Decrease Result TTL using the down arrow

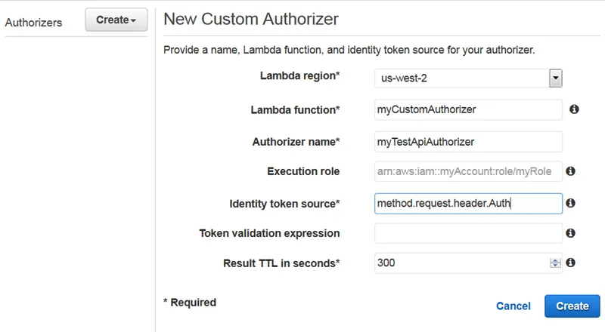(x=555, y=266)
